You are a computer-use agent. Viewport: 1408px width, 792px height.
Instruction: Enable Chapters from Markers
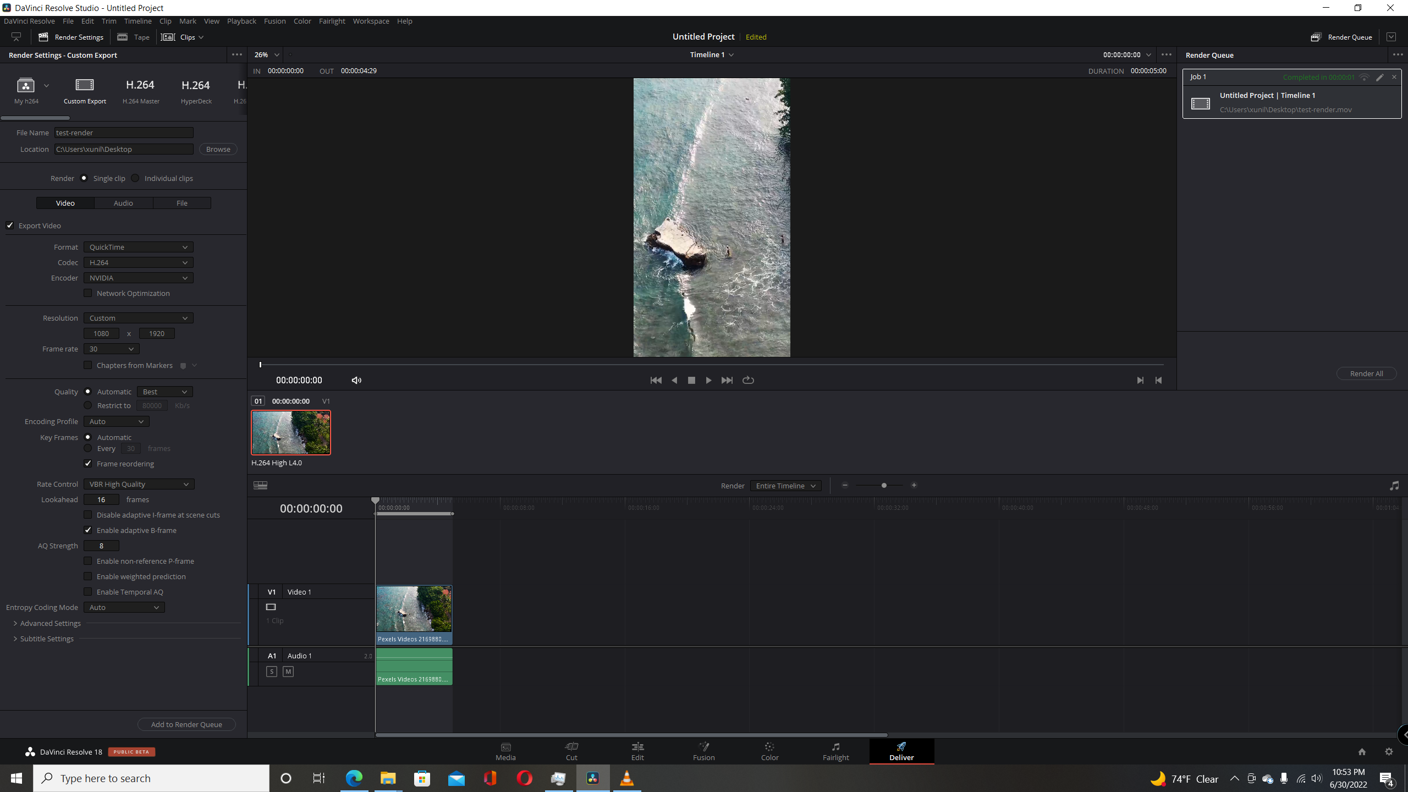88,365
